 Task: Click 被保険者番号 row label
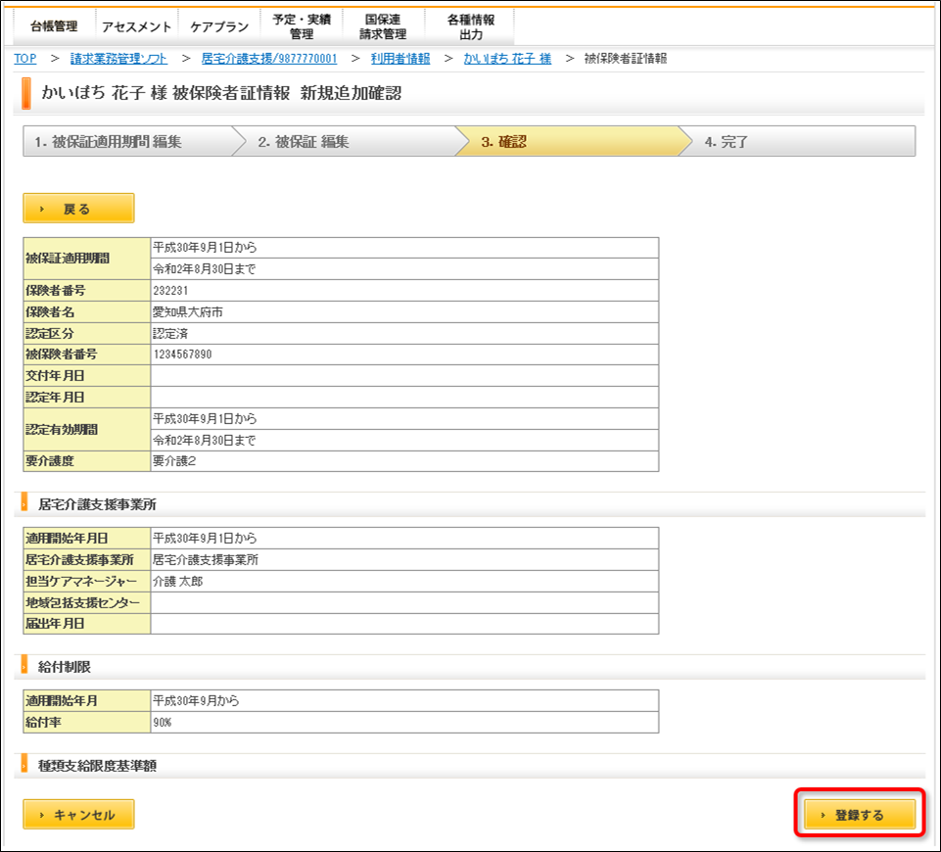coord(87,355)
